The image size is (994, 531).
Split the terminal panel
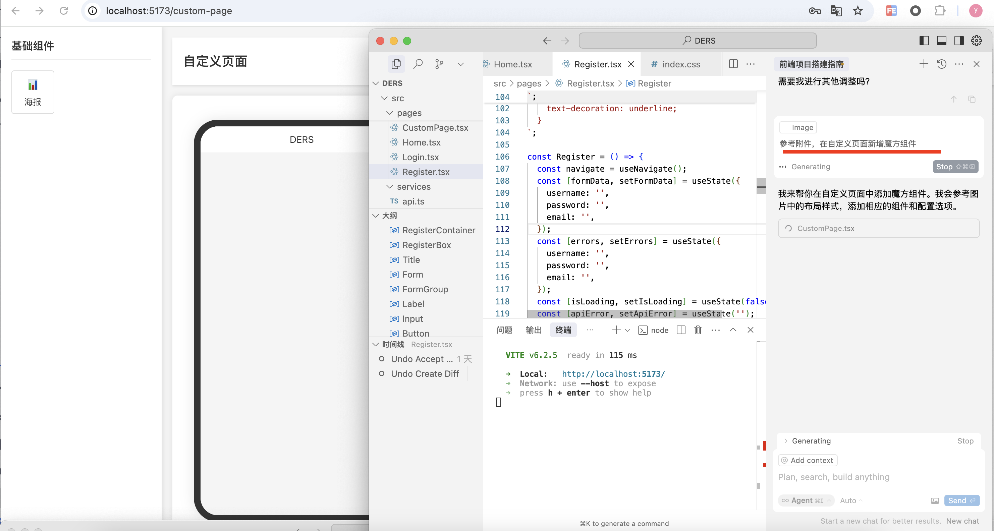681,330
